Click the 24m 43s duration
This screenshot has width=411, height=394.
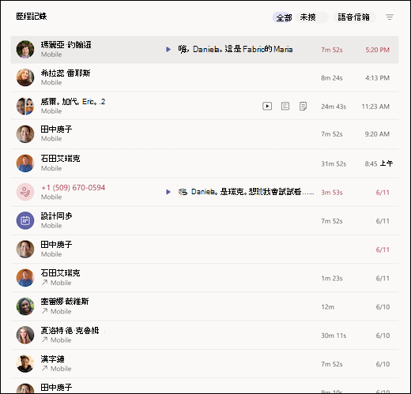[334, 107]
